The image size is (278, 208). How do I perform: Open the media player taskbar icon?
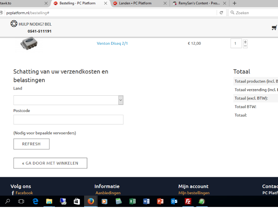click(105, 201)
